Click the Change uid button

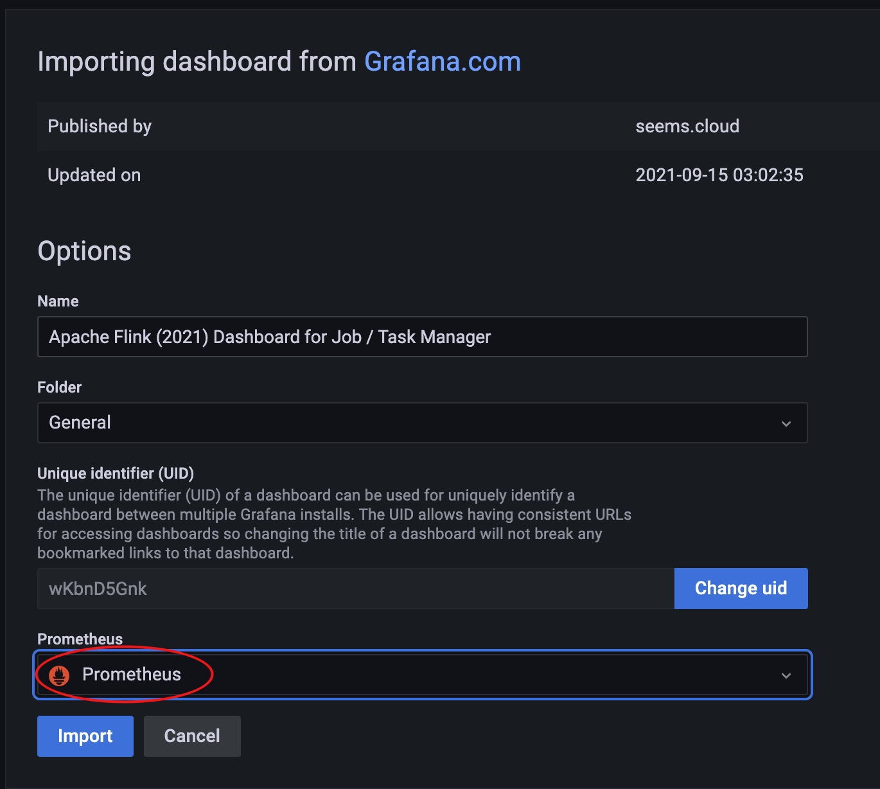click(741, 589)
